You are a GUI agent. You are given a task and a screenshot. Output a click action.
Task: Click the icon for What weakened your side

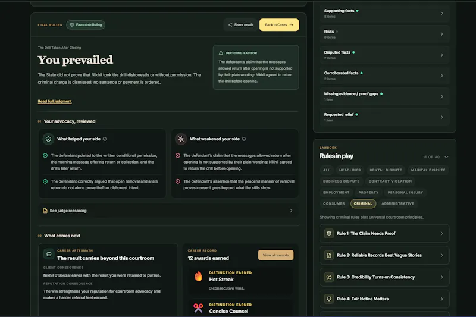[181, 139]
